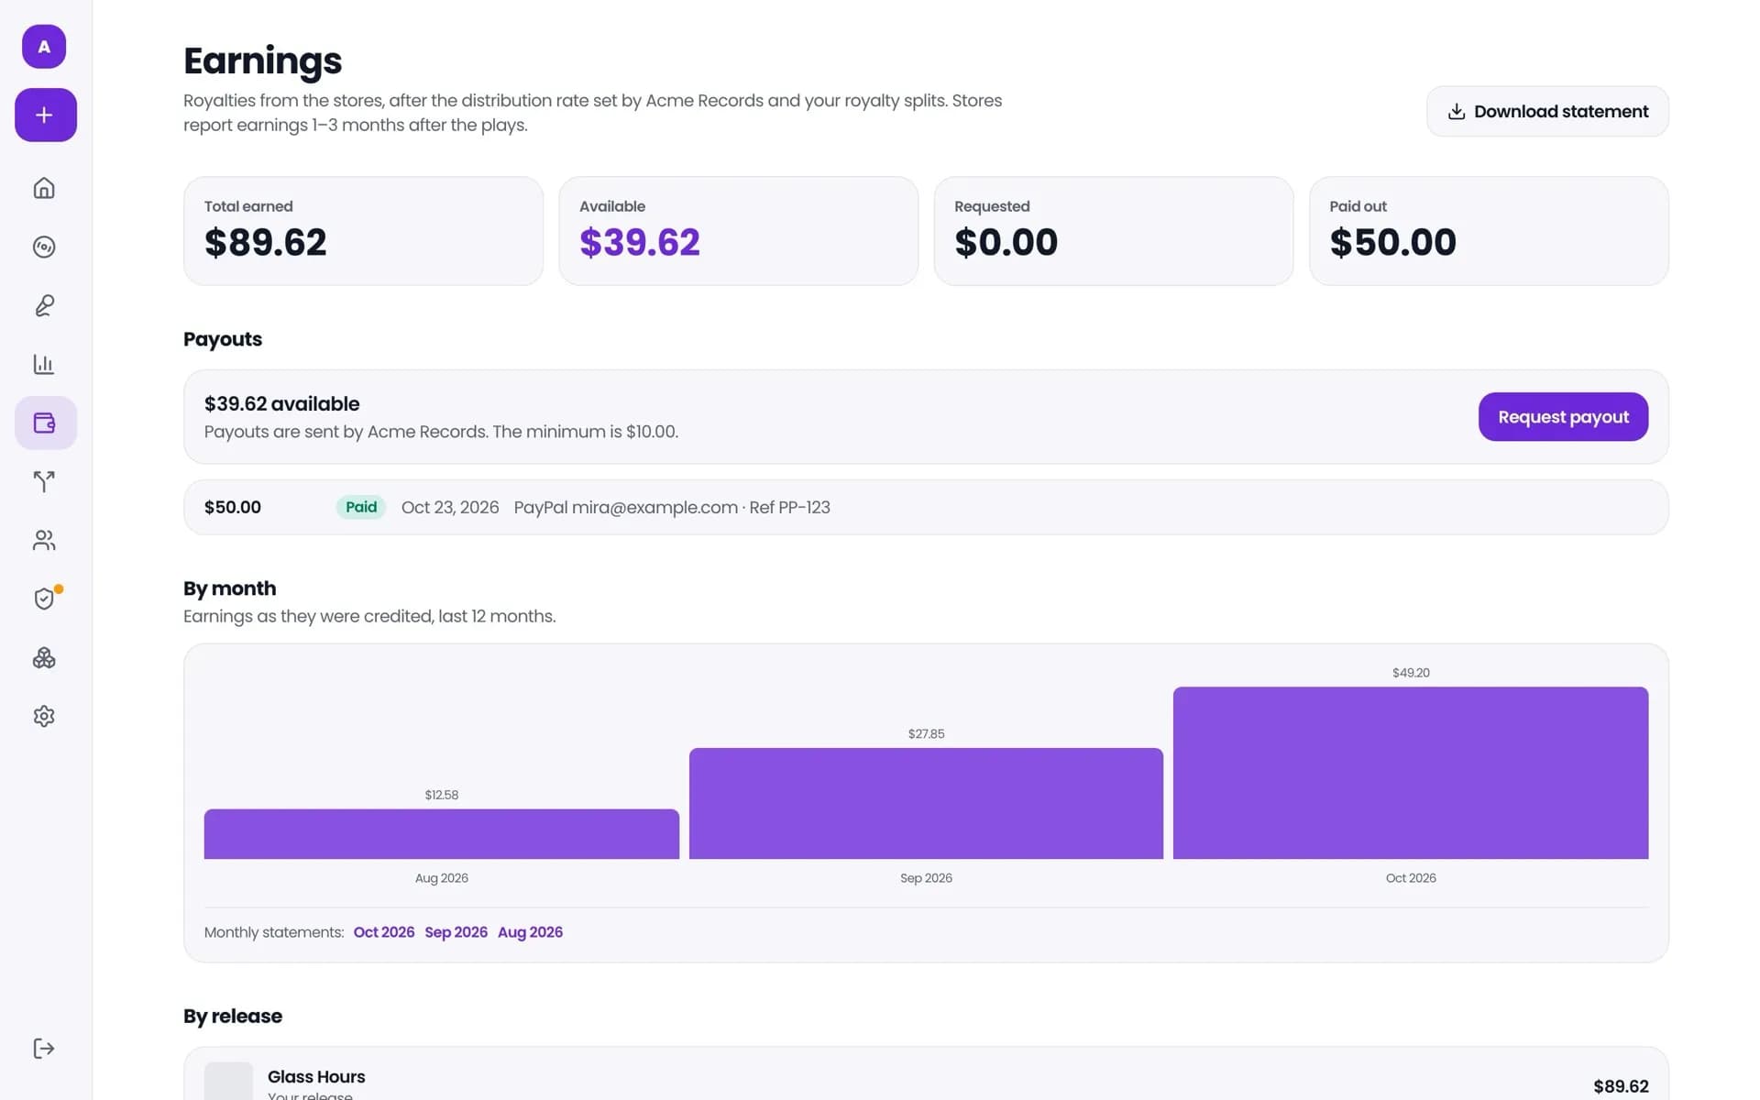Click Download statement button
The width and height of the screenshot is (1760, 1100).
(1547, 112)
